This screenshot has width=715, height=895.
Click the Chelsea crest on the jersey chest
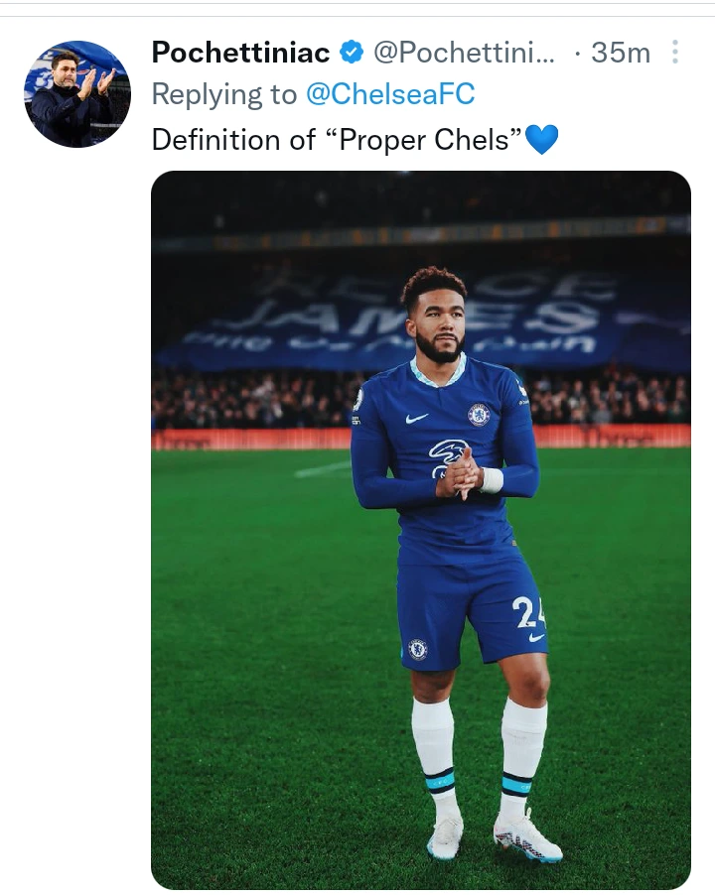[479, 414]
